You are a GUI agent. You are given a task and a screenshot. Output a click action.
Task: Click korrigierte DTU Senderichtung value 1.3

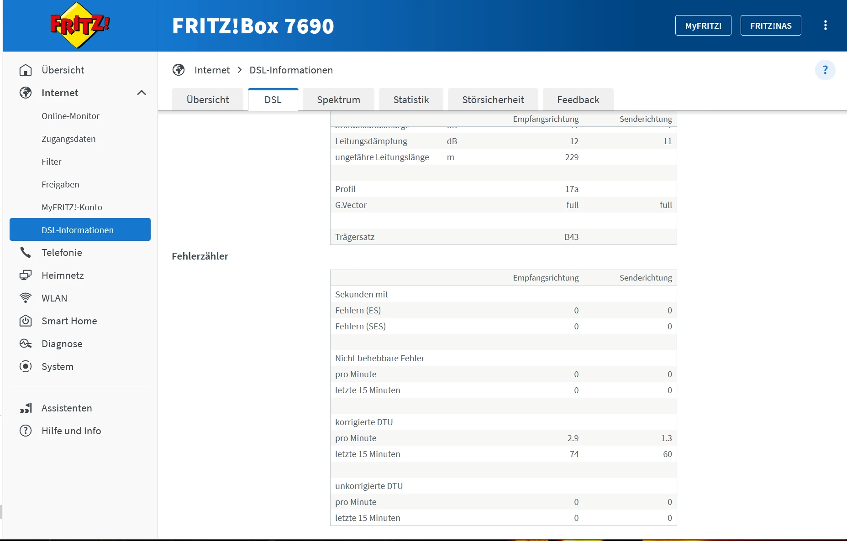pos(666,438)
